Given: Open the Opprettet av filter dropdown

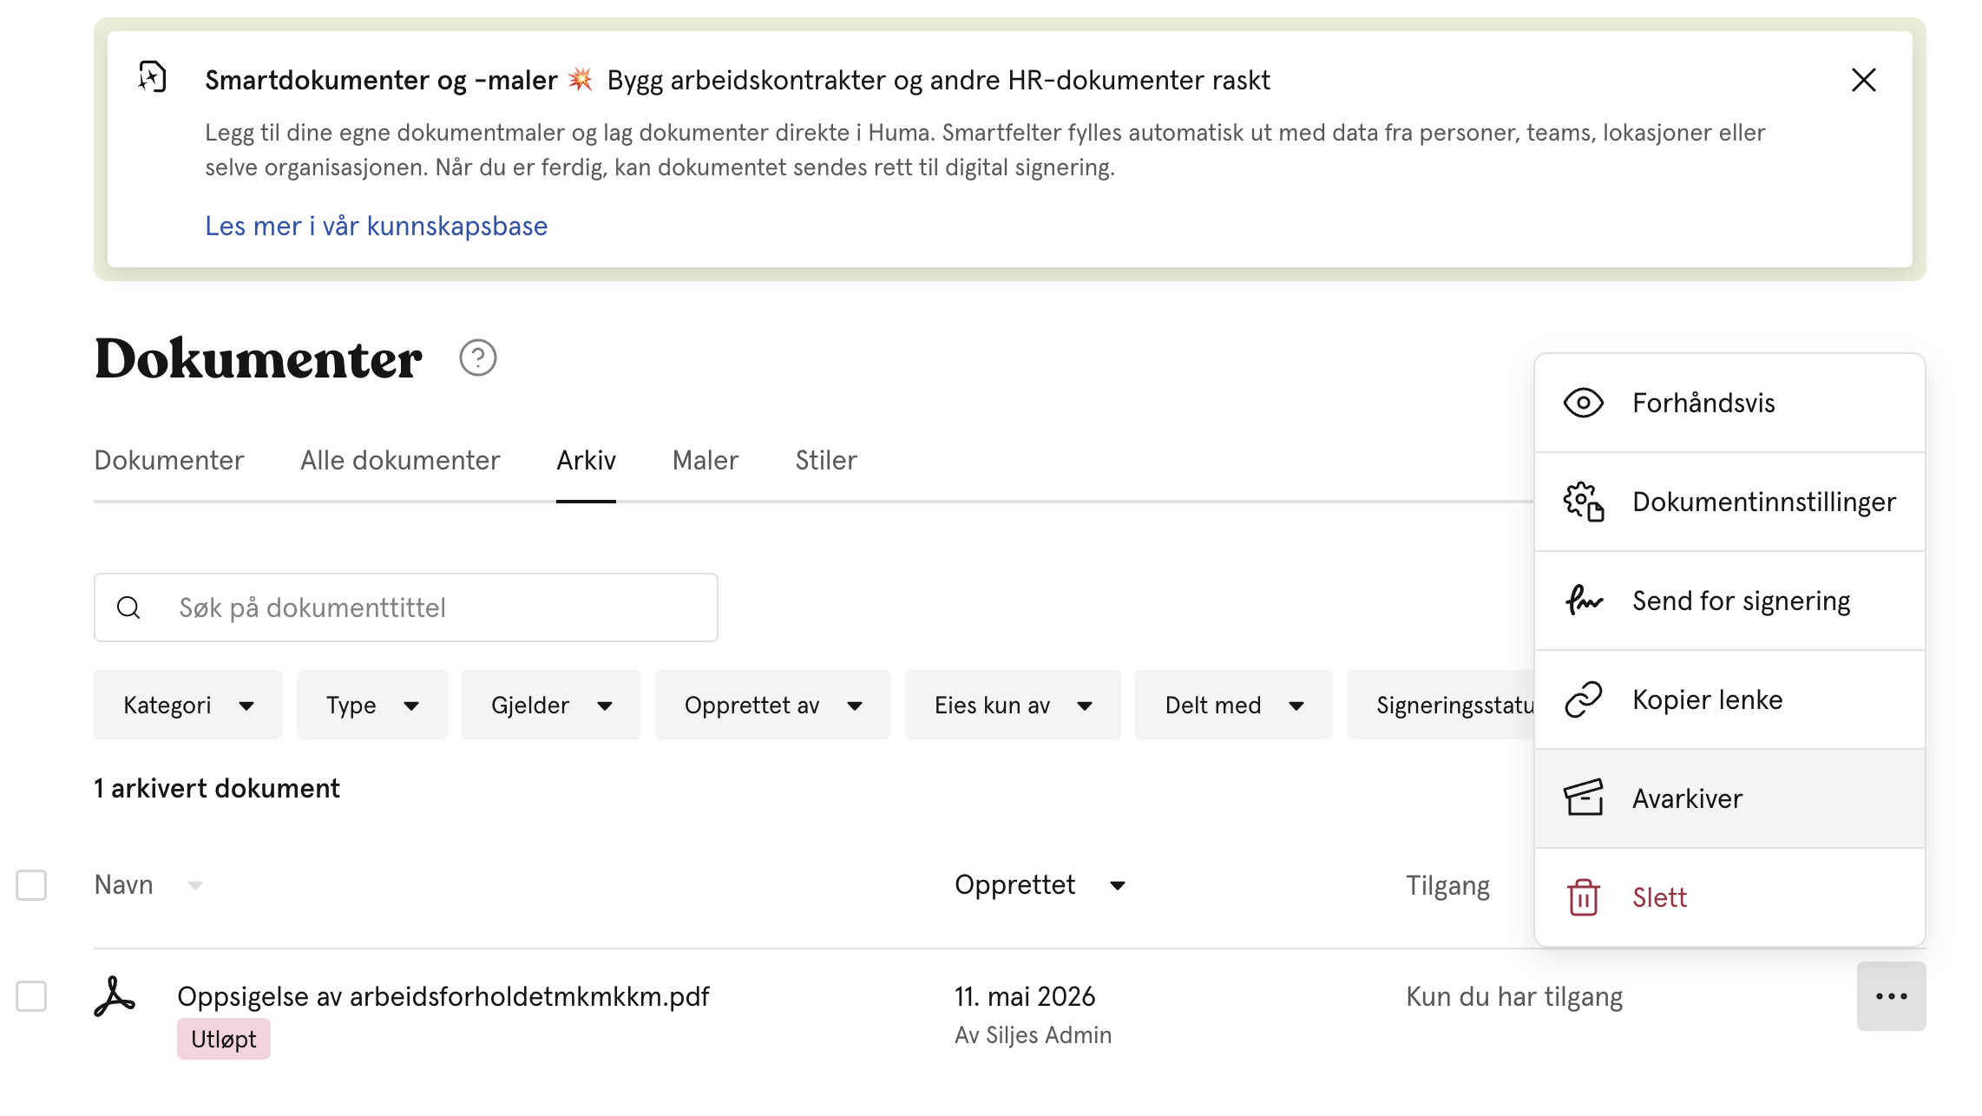Looking at the screenshot, I should [x=773, y=705].
